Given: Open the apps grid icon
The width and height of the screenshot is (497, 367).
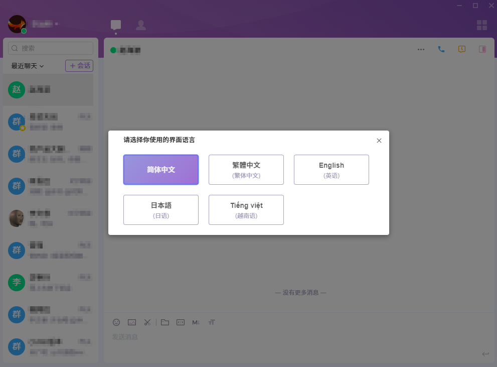Looking at the screenshot, I should [482, 25].
